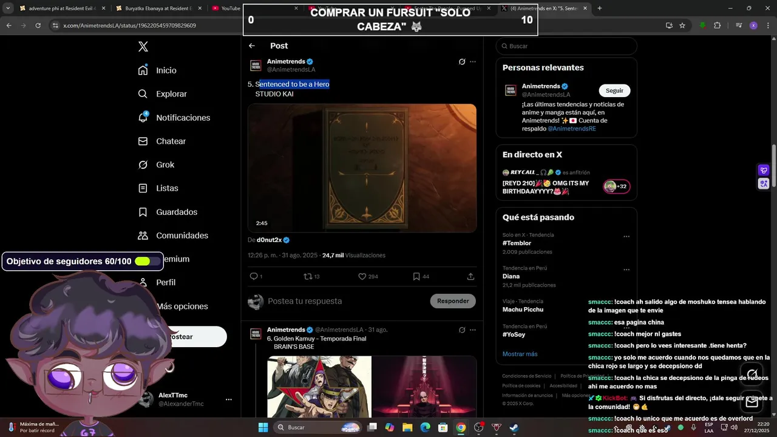The width and height of the screenshot is (777, 437).
Task: Open the Diana trend in Perú
Action: [x=511, y=276]
